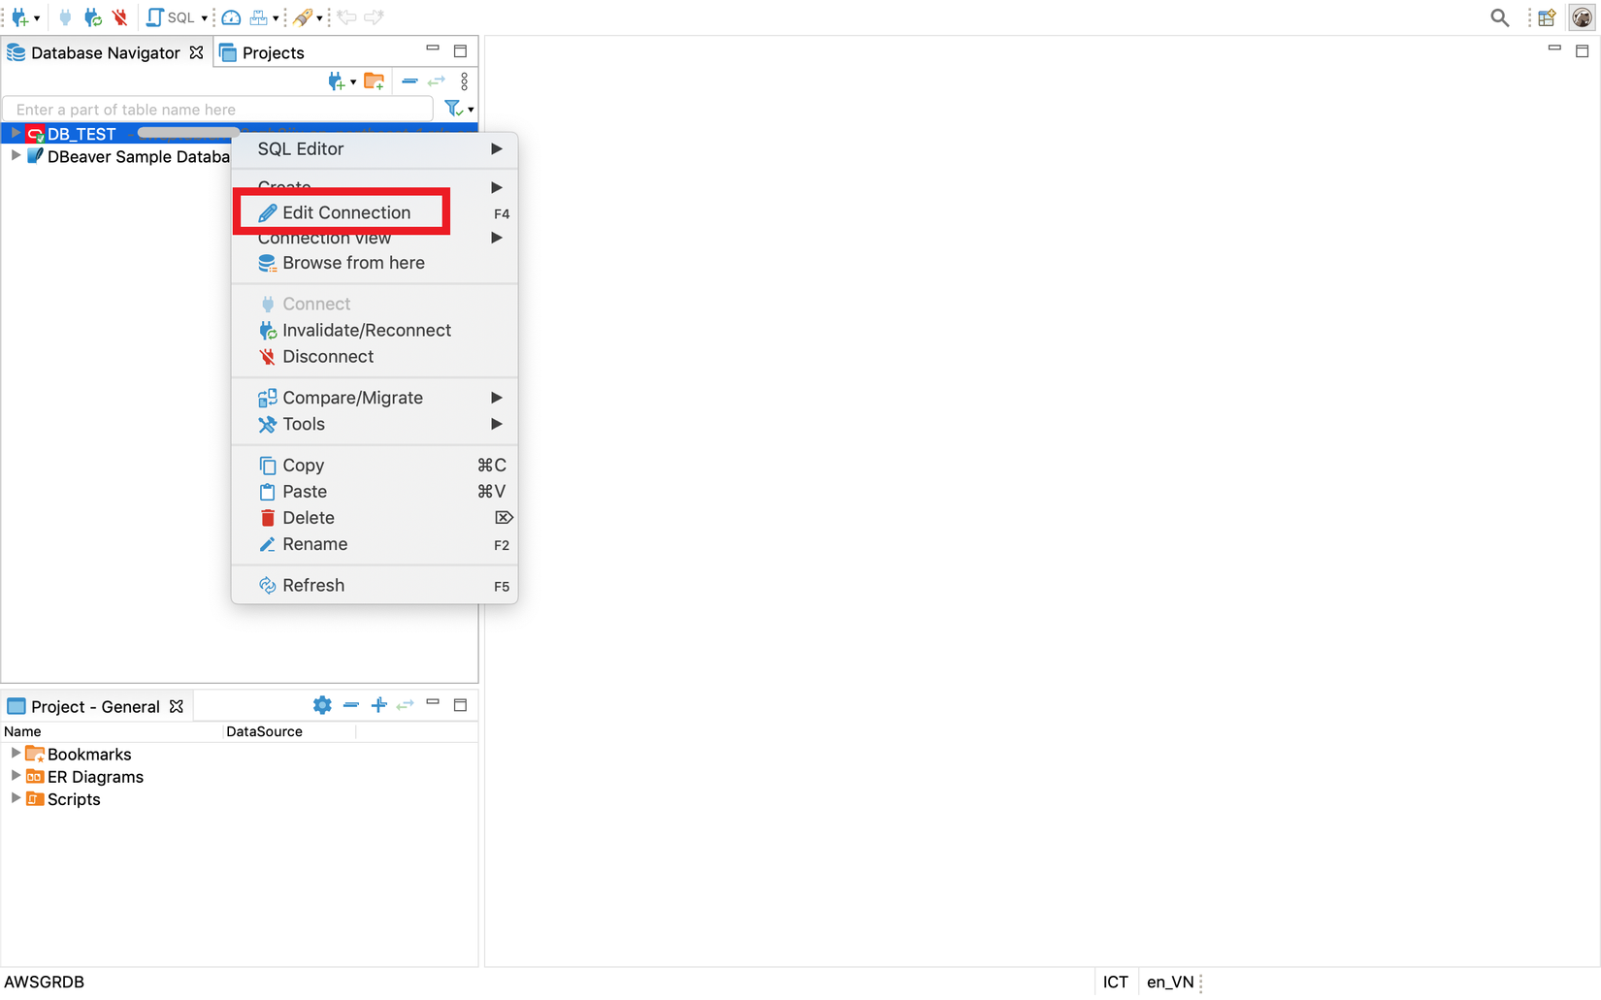This screenshot has height=1000, width=1601.
Task: Click Disconnect in the context menu
Action: click(375, 356)
